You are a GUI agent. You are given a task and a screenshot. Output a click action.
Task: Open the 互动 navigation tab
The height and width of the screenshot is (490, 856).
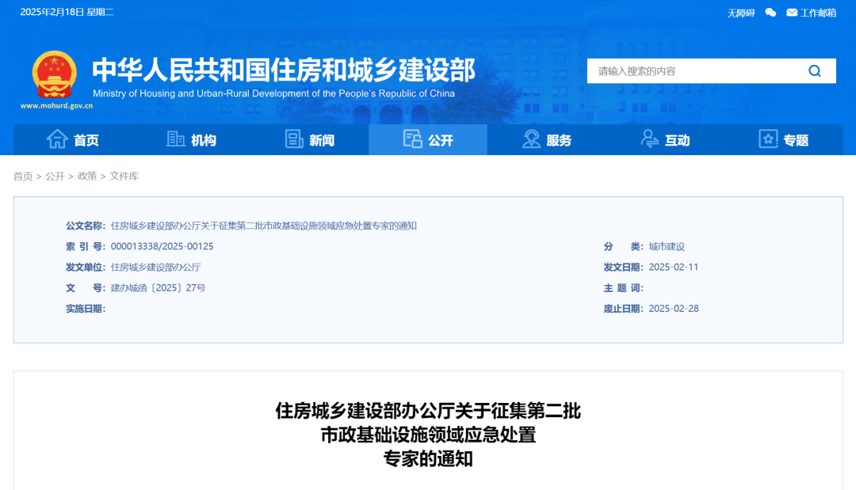pos(665,139)
